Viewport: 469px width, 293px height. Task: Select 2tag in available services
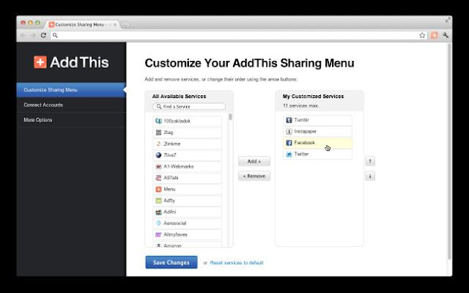tap(188, 132)
